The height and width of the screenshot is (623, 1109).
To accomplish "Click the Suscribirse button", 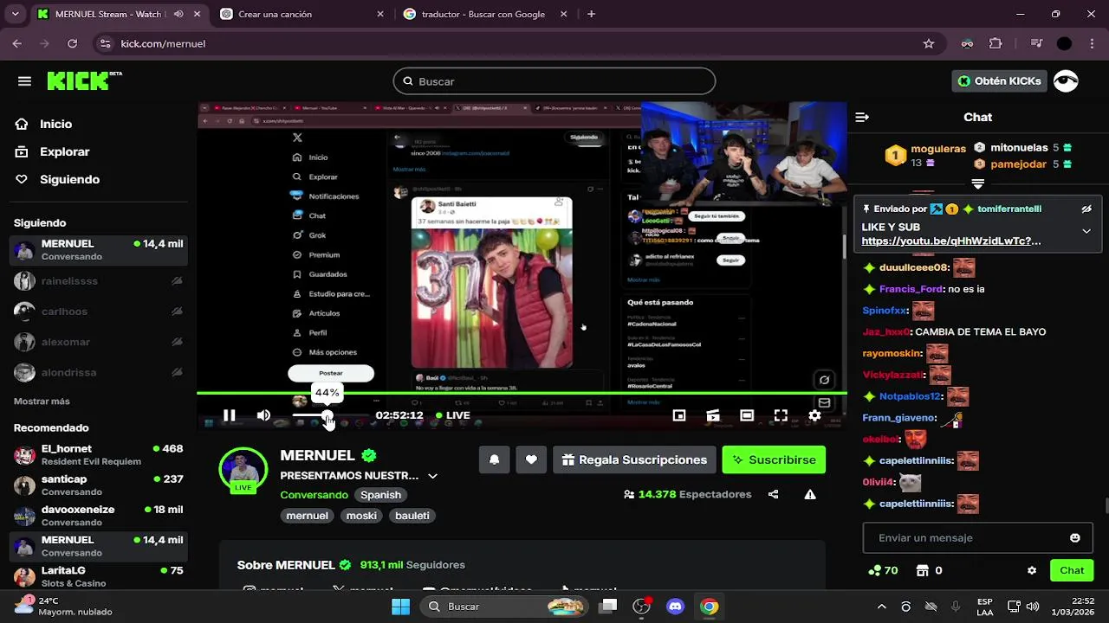I will tap(774, 459).
